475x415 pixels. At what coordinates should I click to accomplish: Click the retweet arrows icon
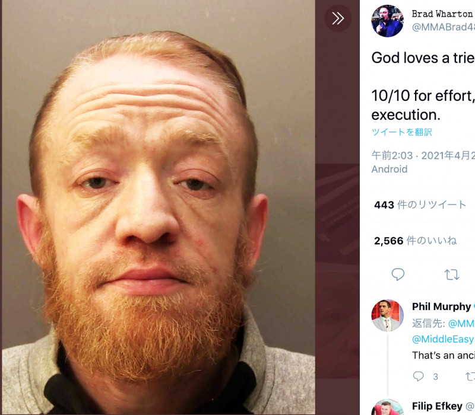click(x=452, y=274)
